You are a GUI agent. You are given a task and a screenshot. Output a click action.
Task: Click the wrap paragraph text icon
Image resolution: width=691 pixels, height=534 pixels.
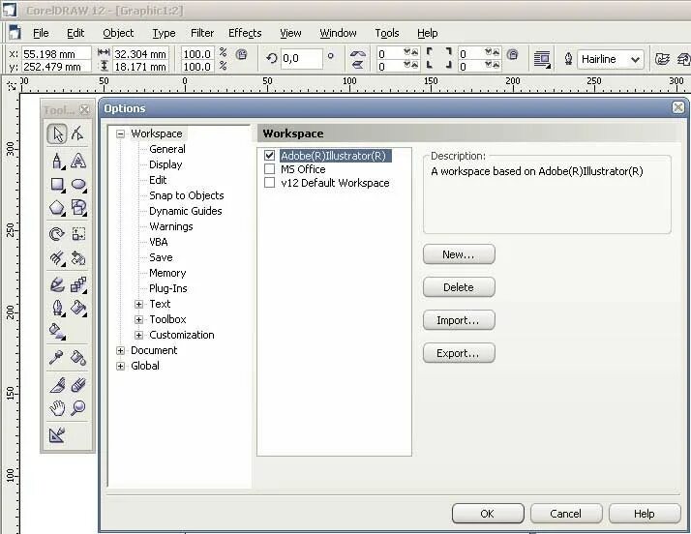point(542,59)
